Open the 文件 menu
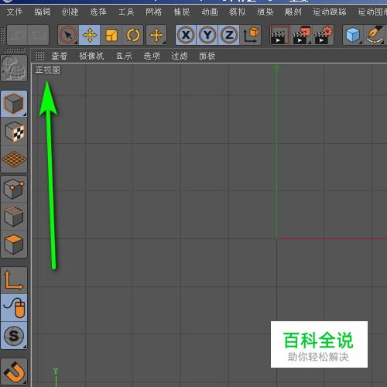 pyautogui.click(x=15, y=12)
